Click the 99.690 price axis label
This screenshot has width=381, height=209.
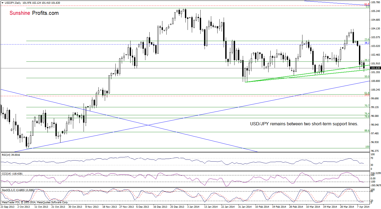375,99
